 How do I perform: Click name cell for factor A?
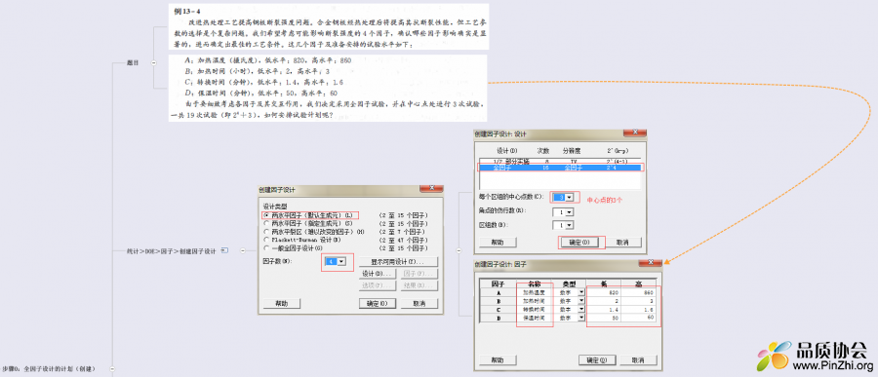point(535,292)
